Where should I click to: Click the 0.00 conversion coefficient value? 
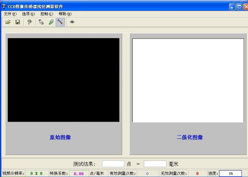(x=79, y=174)
